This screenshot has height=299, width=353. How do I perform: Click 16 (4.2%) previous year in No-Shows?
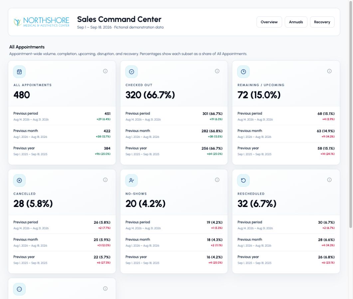215,257
